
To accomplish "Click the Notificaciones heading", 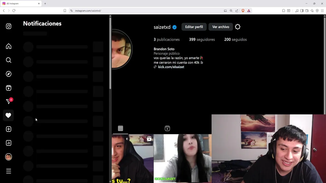I will tap(42, 23).
